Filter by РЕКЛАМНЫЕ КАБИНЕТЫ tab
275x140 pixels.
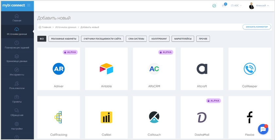tap(64, 39)
